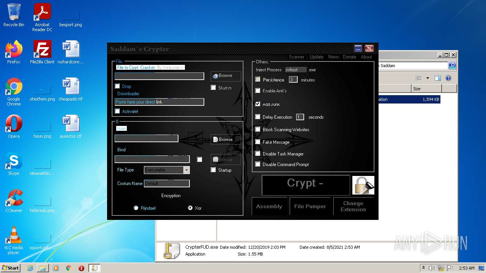Click Browse for file to crypt
Viewport: 486px width, 273px height.
coord(226,76)
